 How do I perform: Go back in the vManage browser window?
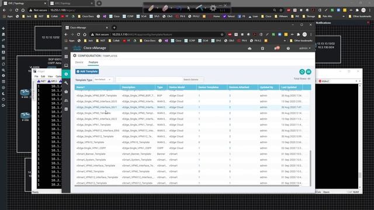click(66, 34)
